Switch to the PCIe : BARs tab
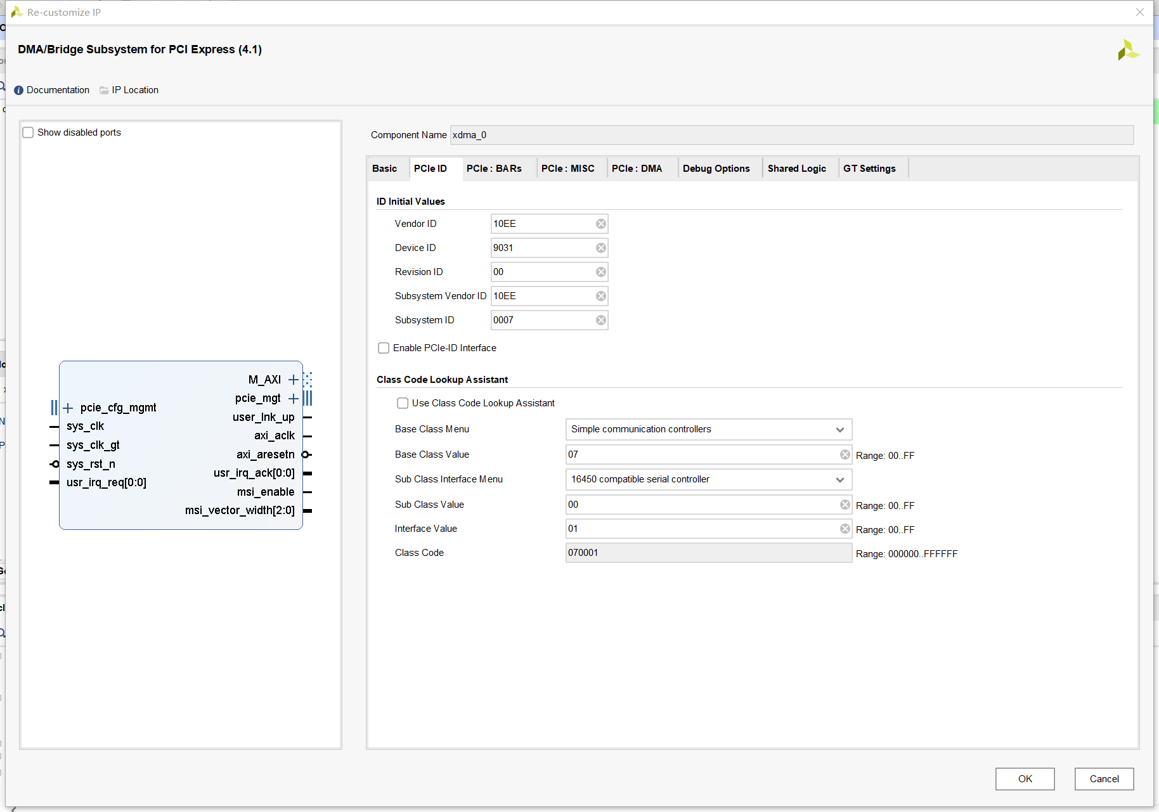1159x812 pixels. click(494, 169)
